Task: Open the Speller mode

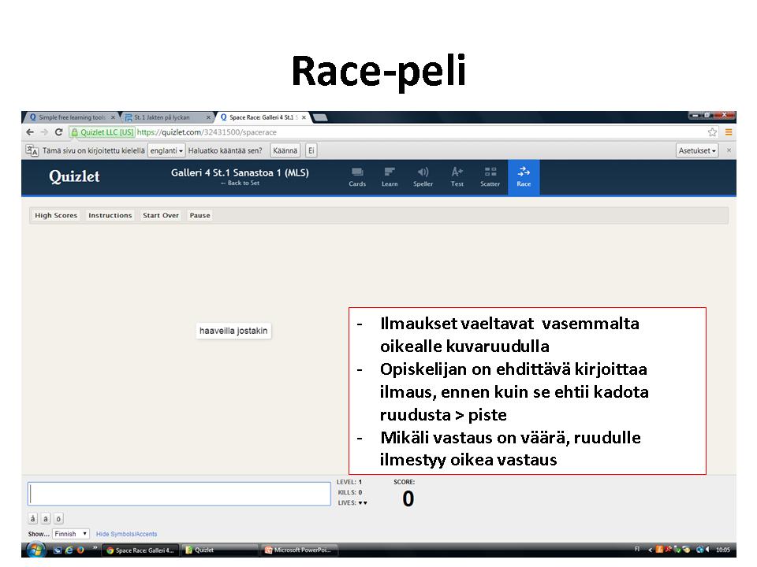Action: [423, 176]
